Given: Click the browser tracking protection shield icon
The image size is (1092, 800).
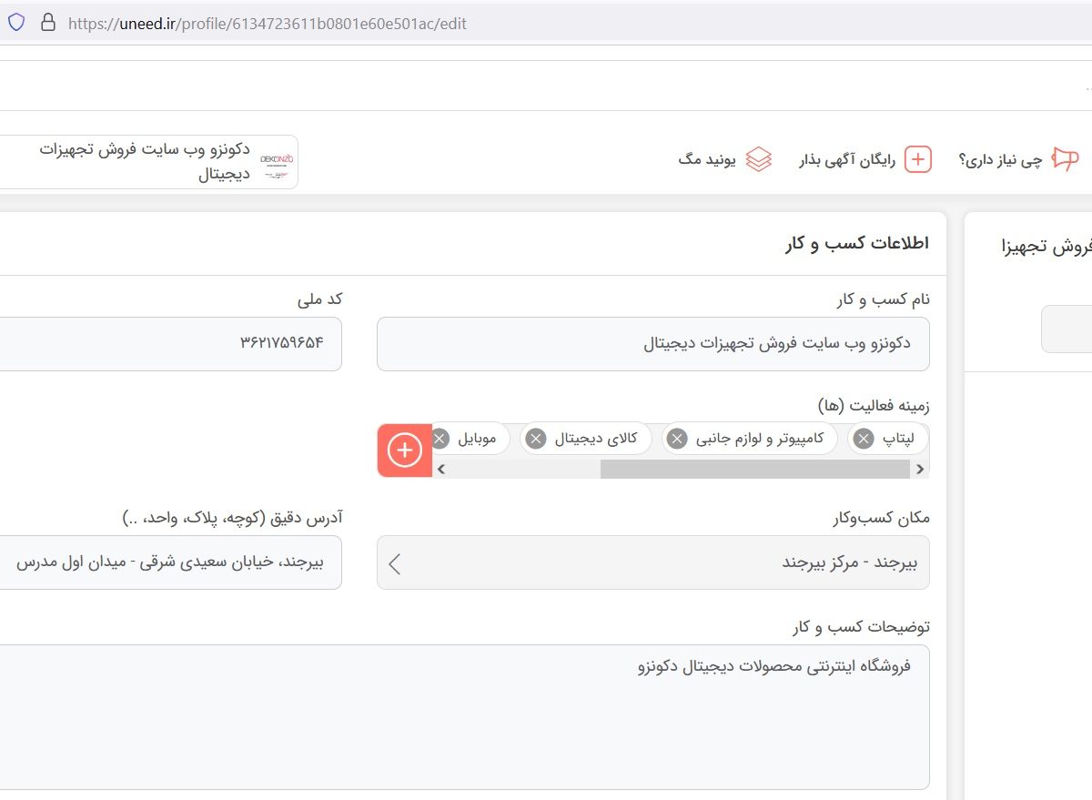Looking at the screenshot, I should [x=16, y=23].
